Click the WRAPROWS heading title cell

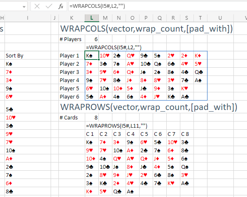pyautogui.click(x=149, y=107)
